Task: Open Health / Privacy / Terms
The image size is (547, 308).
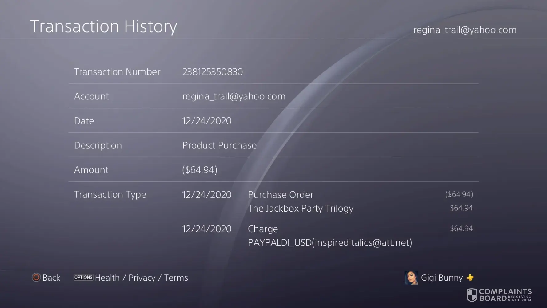Action: click(x=141, y=278)
